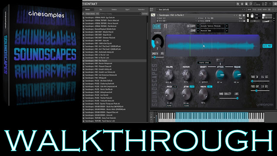This screenshot has height=156, width=277.
Task: Toggle the link switch above Attack
Action: [220, 60]
